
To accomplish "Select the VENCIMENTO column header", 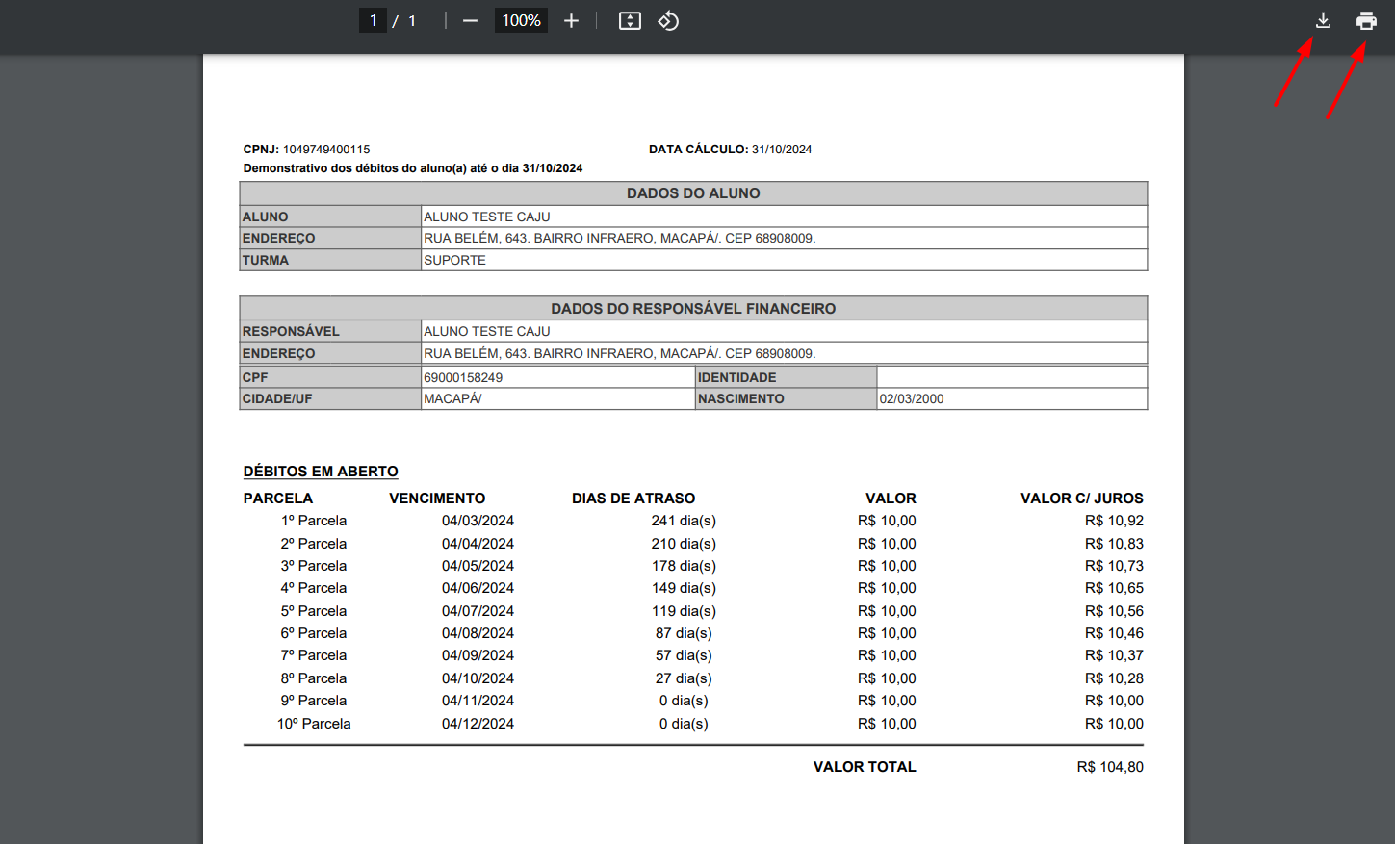I will [437, 499].
